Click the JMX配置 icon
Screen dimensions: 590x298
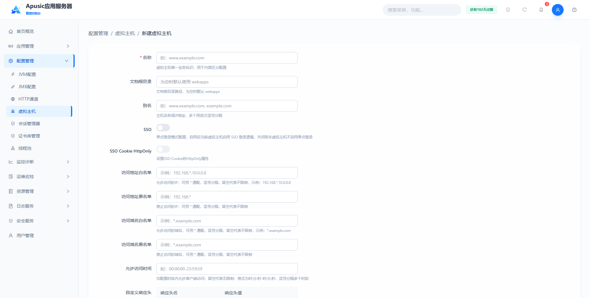click(13, 87)
